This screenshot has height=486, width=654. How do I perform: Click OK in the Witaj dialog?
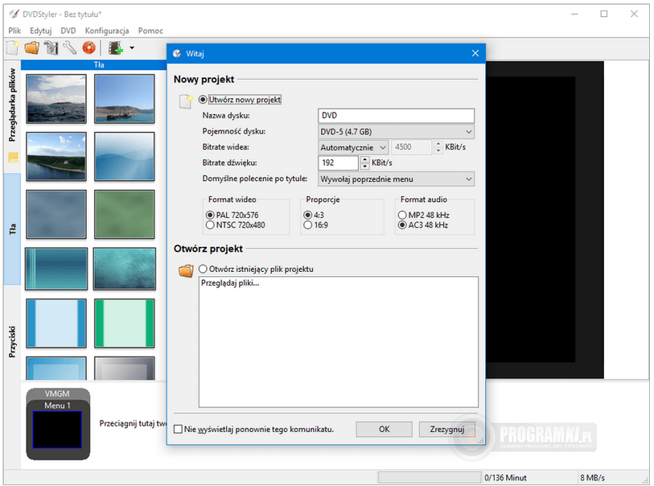385,429
